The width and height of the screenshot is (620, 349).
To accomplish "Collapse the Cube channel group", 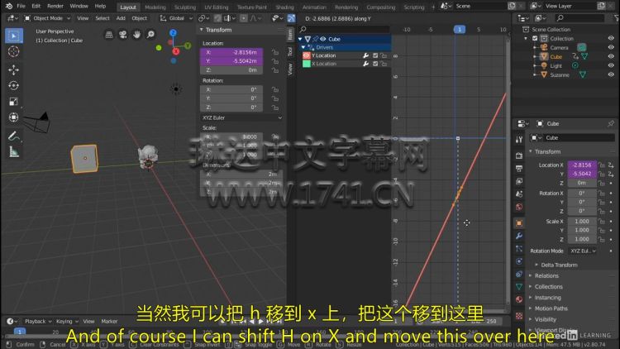I will (300, 39).
